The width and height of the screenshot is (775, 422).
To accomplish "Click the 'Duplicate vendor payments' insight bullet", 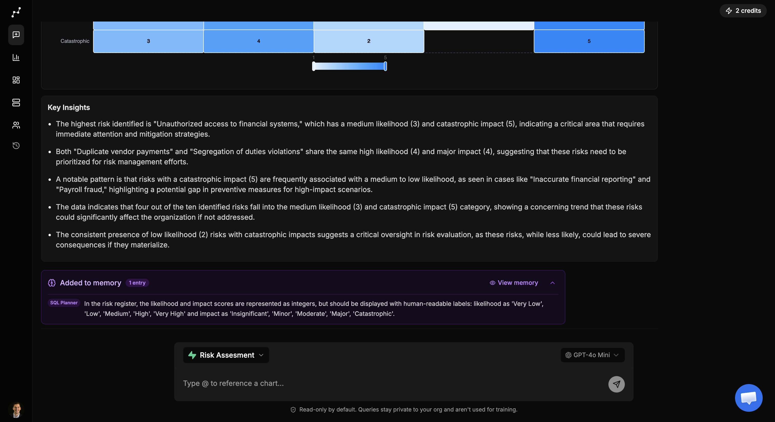I will [341, 157].
